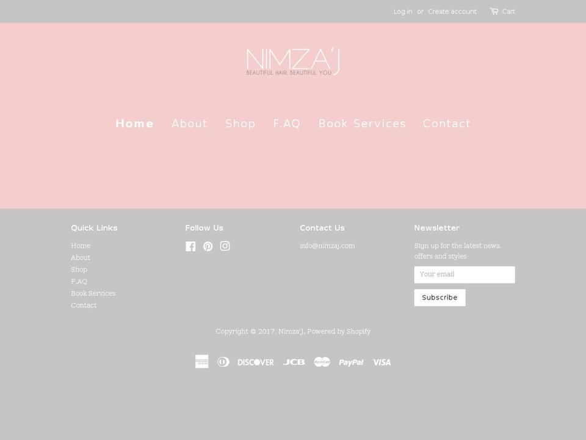Screen dimensions: 586x440
Task: Open the Shop menu item
Action: pyautogui.click(x=241, y=123)
